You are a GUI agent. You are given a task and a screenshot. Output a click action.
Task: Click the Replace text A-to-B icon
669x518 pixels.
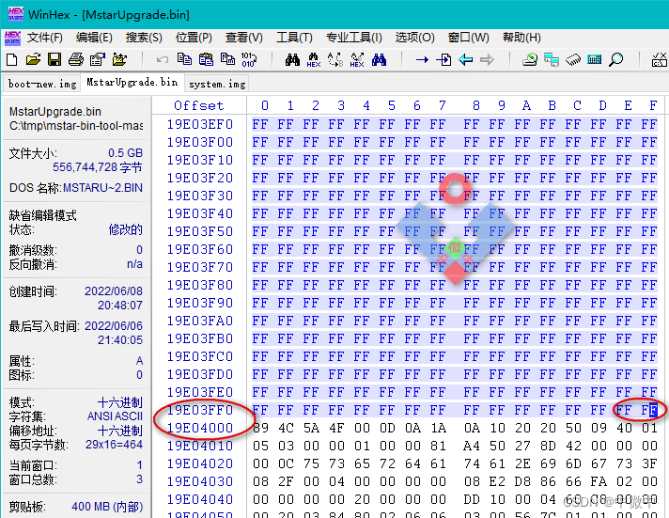(x=335, y=60)
